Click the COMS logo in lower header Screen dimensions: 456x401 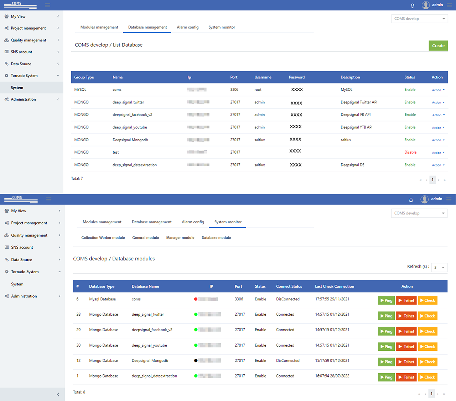[x=21, y=199]
